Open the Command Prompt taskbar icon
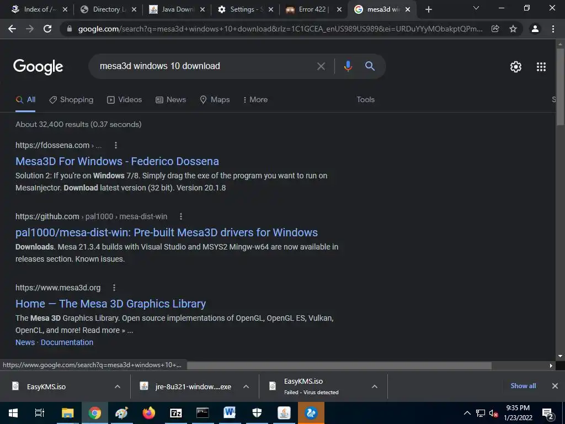565x424 pixels. (x=202, y=413)
